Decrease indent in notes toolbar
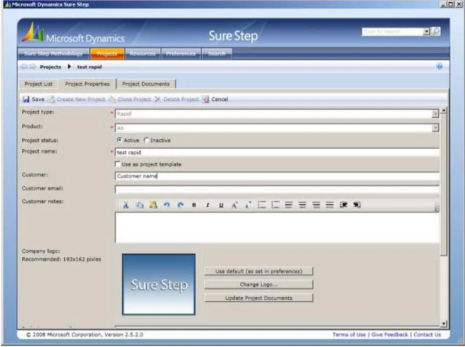465x347 pixels. point(343,205)
